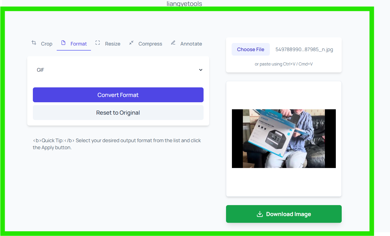Image resolution: width=390 pixels, height=236 pixels.
Task: Open the Compress tab
Action: (x=145, y=44)
